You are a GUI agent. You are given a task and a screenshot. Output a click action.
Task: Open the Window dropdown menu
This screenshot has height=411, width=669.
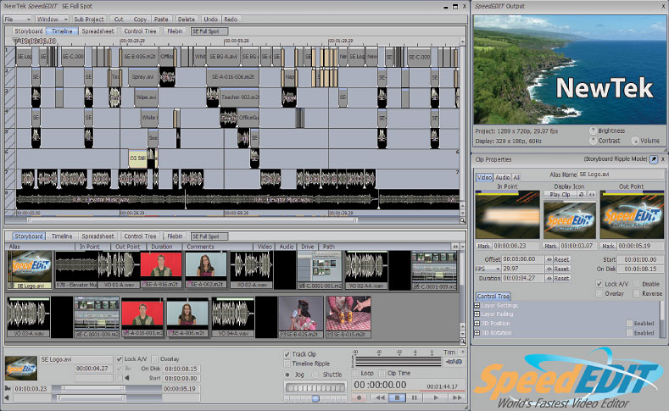coord(52,19)
